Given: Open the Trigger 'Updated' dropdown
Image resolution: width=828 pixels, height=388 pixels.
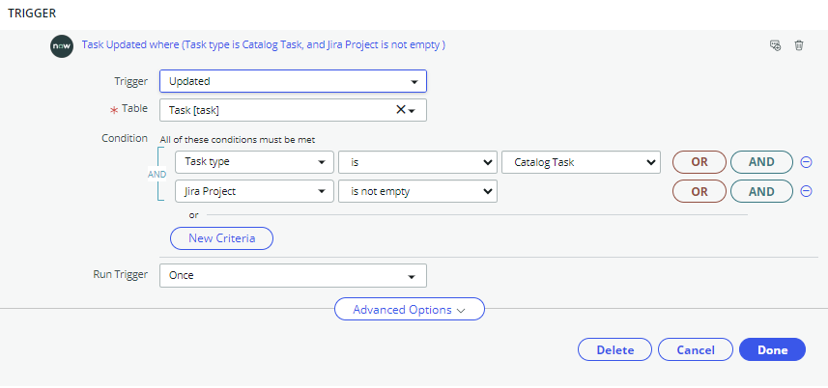Looking at the screenshot, I should 293,82.
